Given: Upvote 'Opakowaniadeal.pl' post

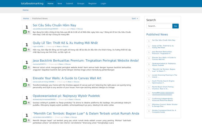Looking at the screenshot, I should coord(25,102).
